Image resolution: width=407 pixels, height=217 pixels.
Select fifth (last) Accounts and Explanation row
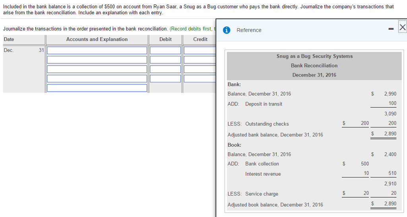[x=97, y=88]
